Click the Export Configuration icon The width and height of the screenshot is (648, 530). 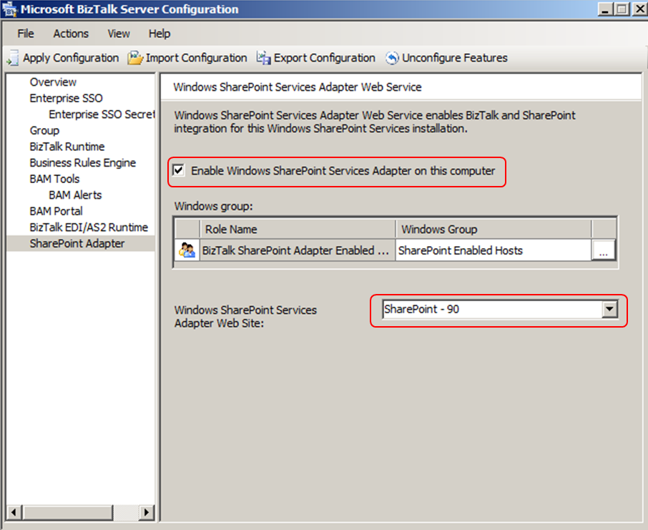pos(263,58)
